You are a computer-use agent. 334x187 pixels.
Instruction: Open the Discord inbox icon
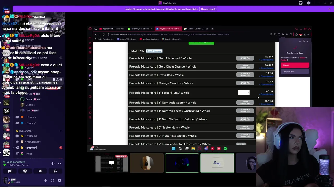(301, 3)
